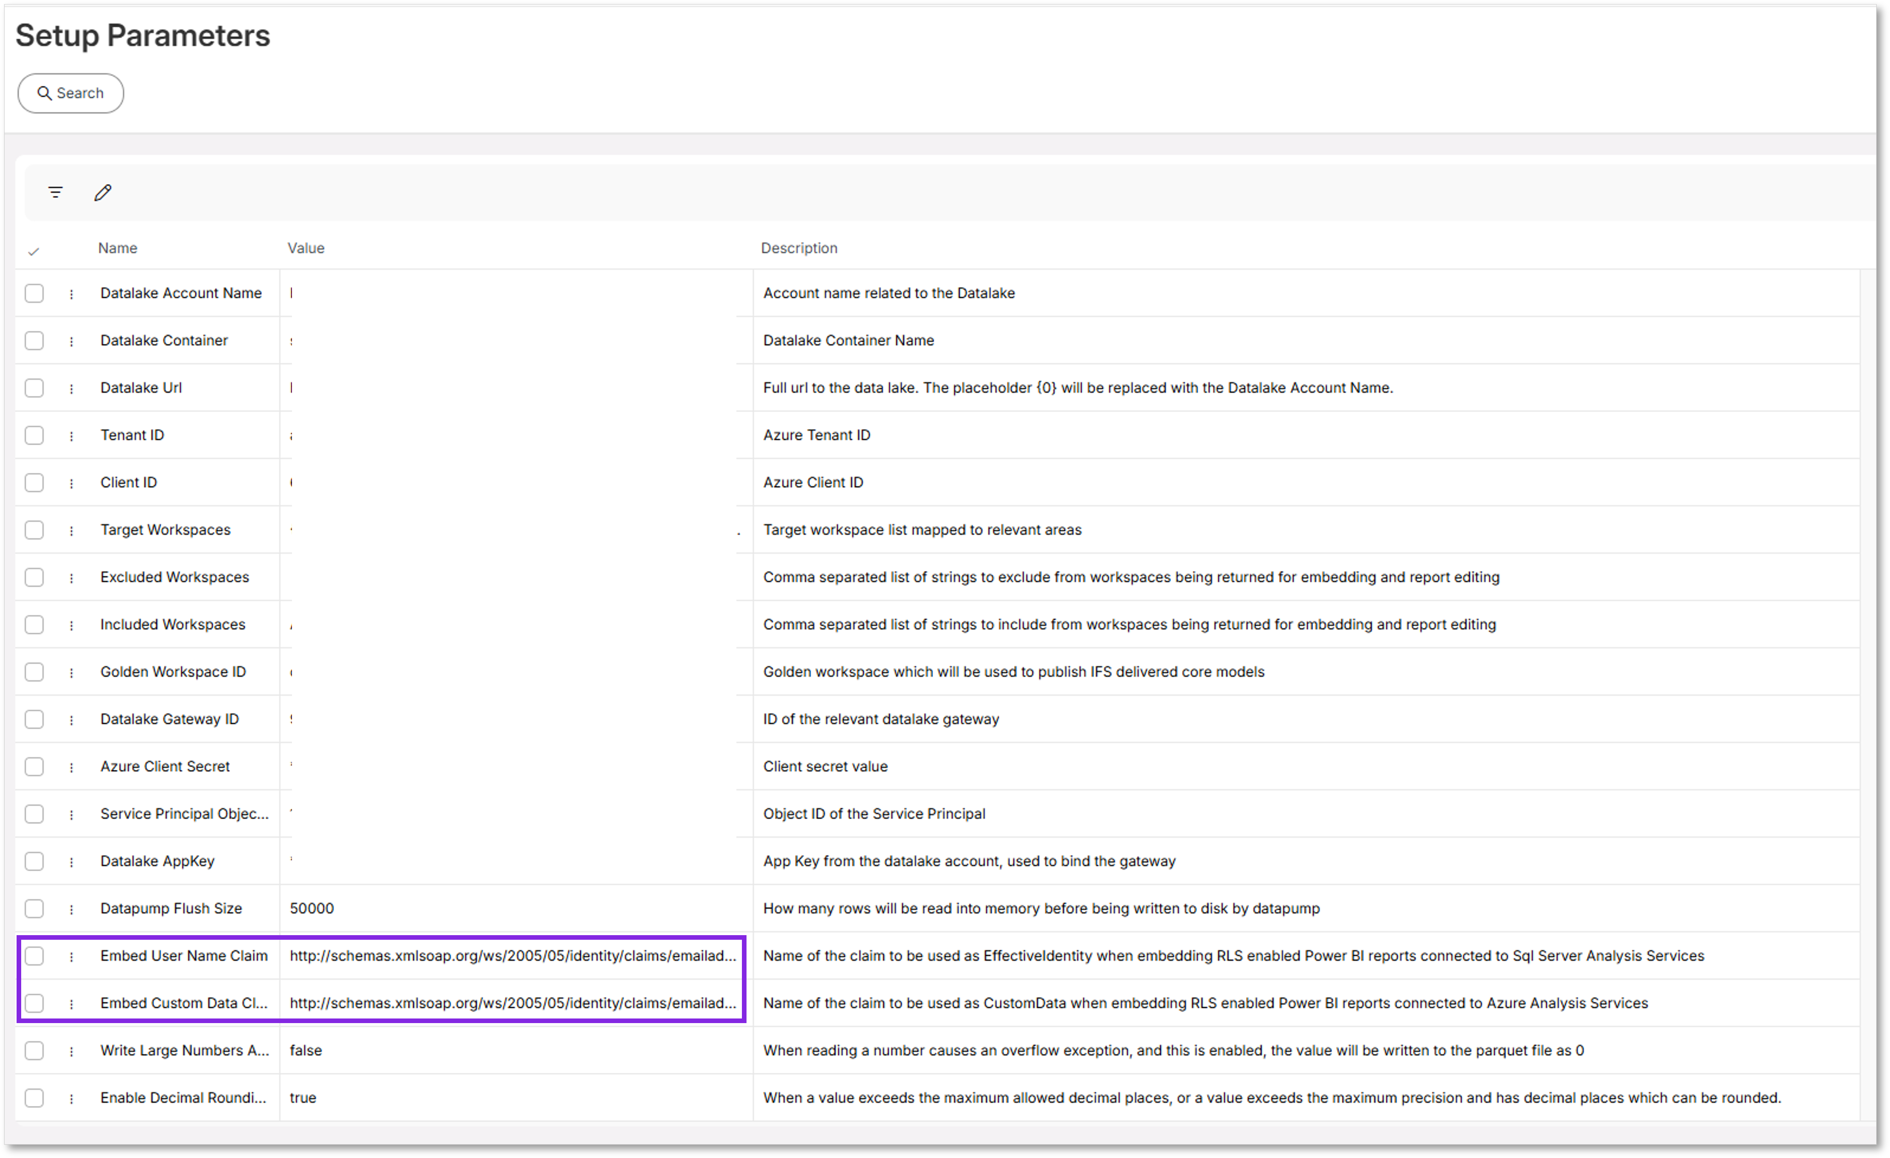Open row menu for Datalake AppKey
This screenshot has height=1158, width=1890.
click(71, 862)
